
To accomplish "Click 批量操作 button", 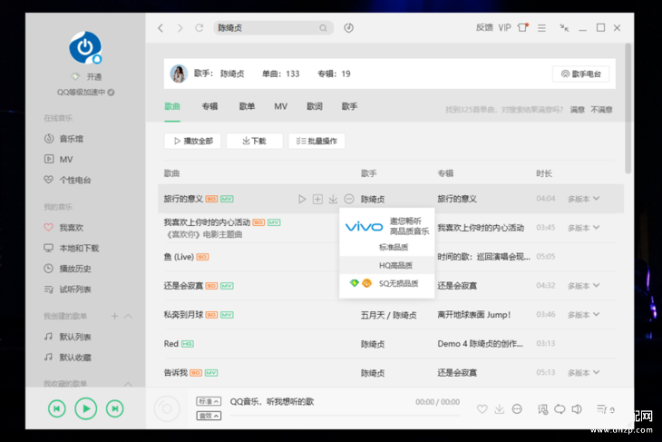I will [316, 142].
